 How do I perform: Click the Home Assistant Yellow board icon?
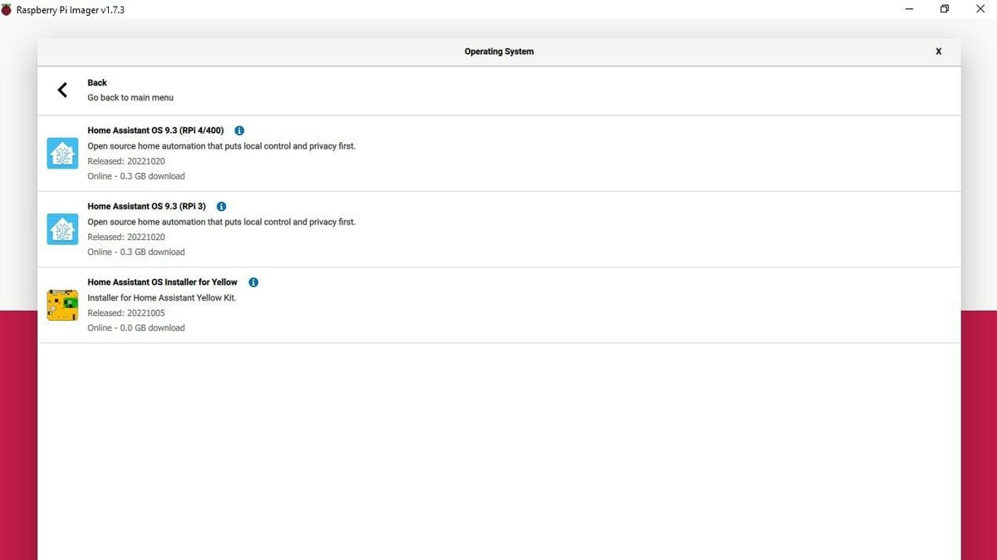click(62, 305)
